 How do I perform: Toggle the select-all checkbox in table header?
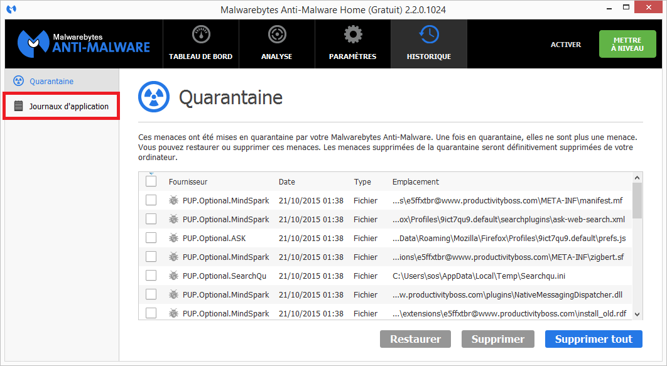[x=151, y=181]
